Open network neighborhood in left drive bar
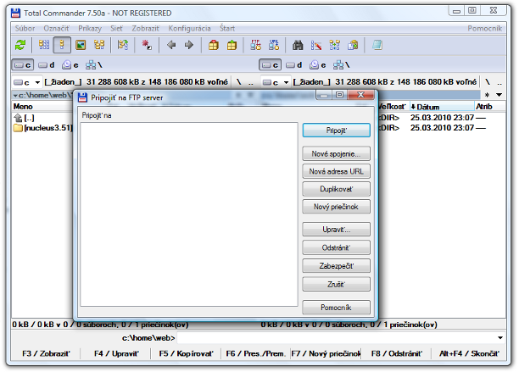The height and width of the screenshot is (372, 519). coord(94,65)
